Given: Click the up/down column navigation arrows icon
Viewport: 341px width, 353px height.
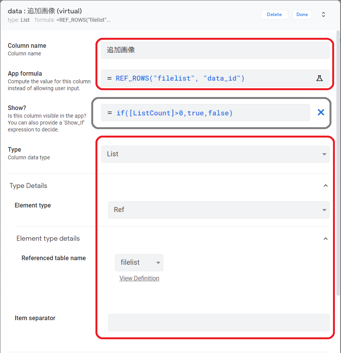Looking at the screenshot, I should (x=323, y=15).
